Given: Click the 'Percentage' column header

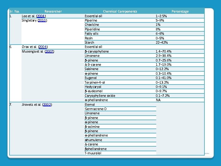Looking at the screenshot, I should click(x=180, y=11).
